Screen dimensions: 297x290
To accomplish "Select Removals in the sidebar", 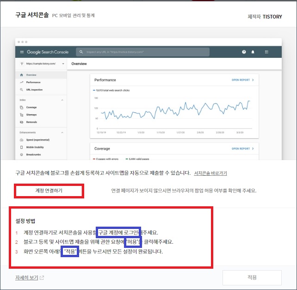I will [41, 122].
